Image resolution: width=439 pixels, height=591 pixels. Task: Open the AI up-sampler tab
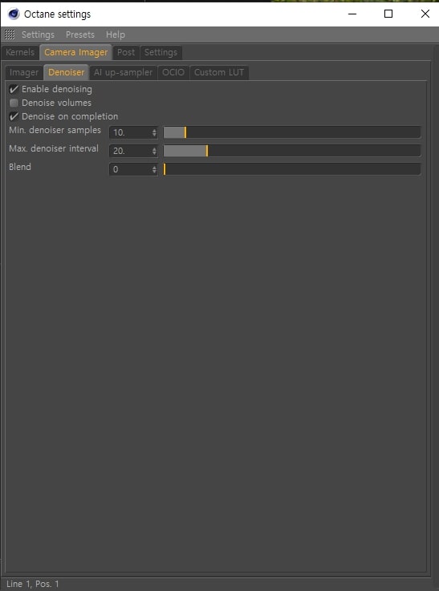tap(124, 72)
